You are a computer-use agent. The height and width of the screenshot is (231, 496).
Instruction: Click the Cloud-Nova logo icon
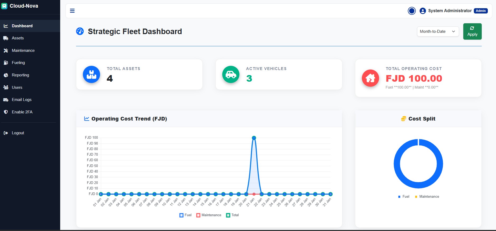4,6
